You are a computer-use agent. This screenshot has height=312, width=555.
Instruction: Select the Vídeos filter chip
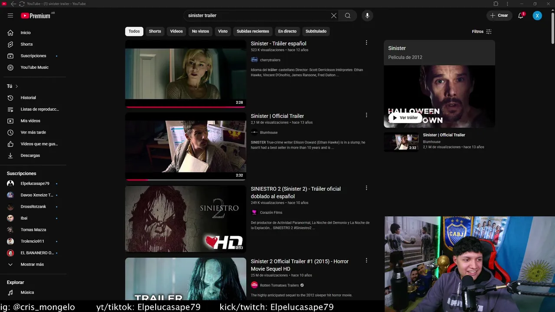coord(176,31)
